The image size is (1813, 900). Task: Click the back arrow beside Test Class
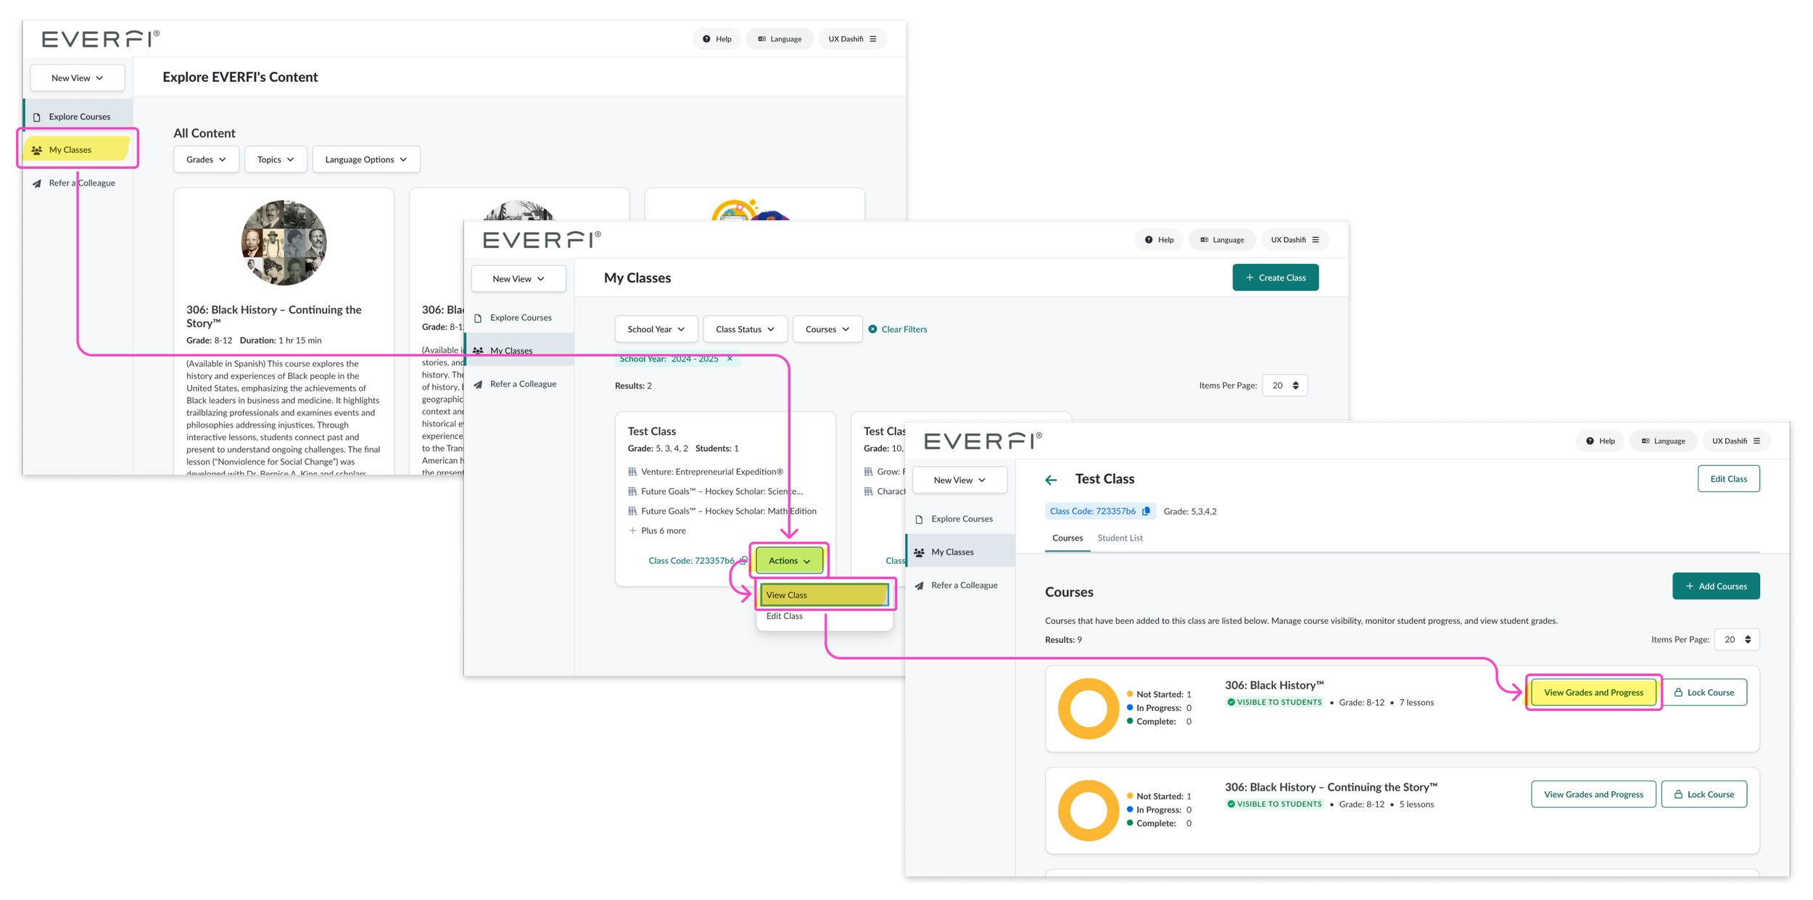click(x=1051, y=480)
